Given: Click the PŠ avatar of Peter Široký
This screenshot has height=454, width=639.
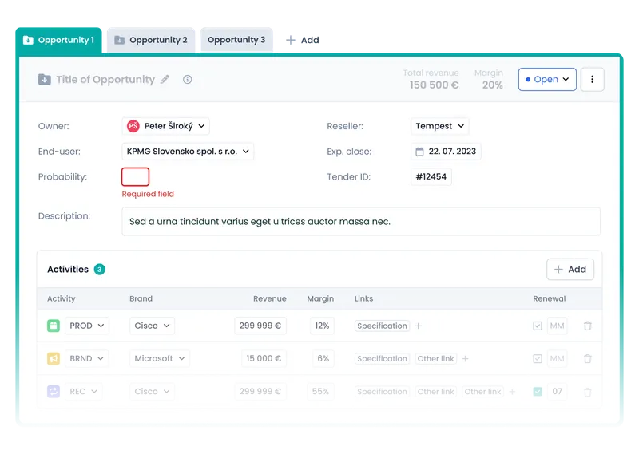Looking at the screenshot, I should pyautogui.click(x=133, y=126).
